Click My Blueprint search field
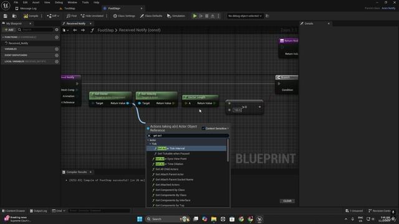 click(36, 30)
